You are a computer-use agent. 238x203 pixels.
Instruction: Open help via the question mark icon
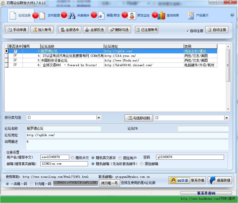[232, 15]
